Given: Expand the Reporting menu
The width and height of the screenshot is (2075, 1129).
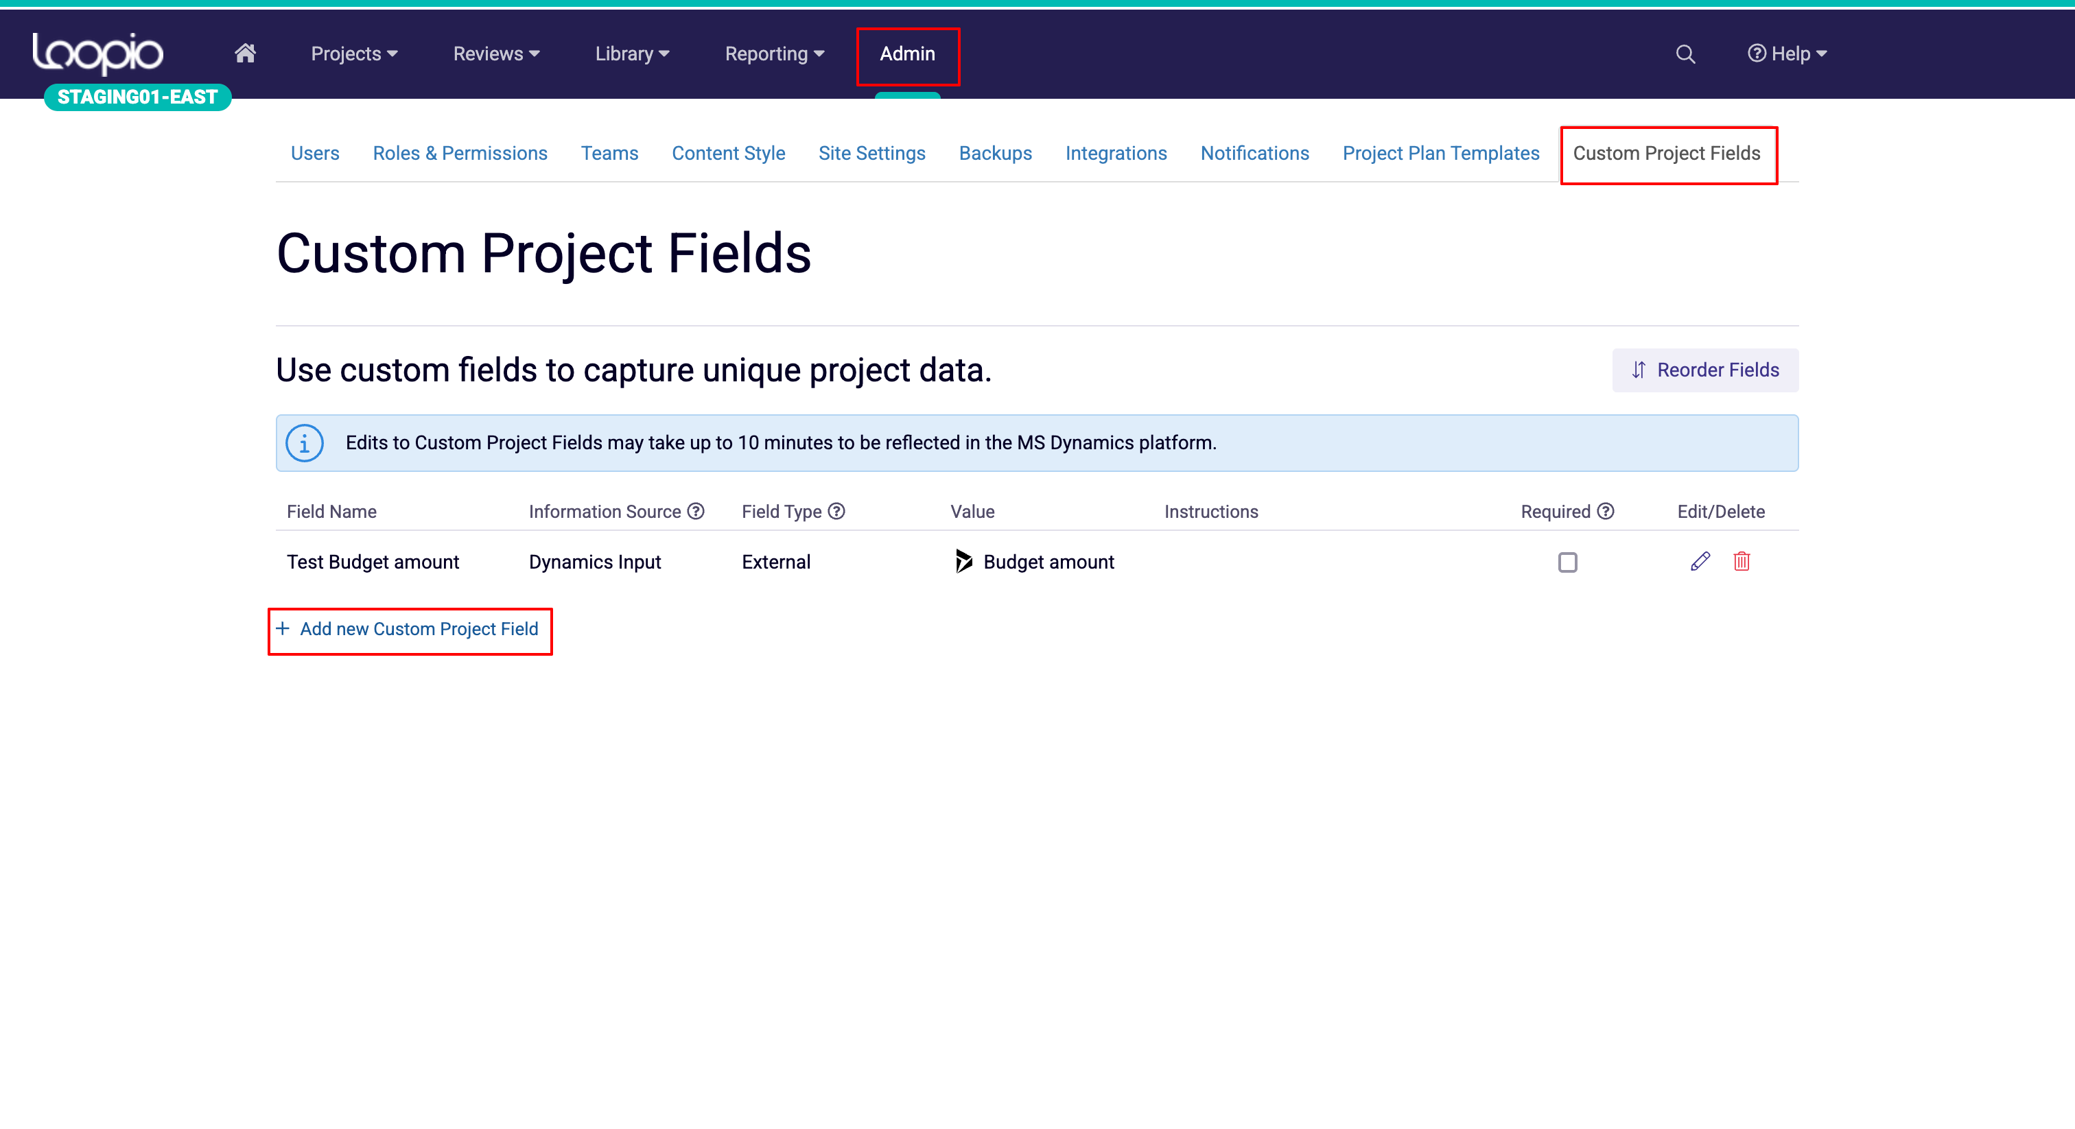Looking at the screenshot, I should [x=773, y=53].
